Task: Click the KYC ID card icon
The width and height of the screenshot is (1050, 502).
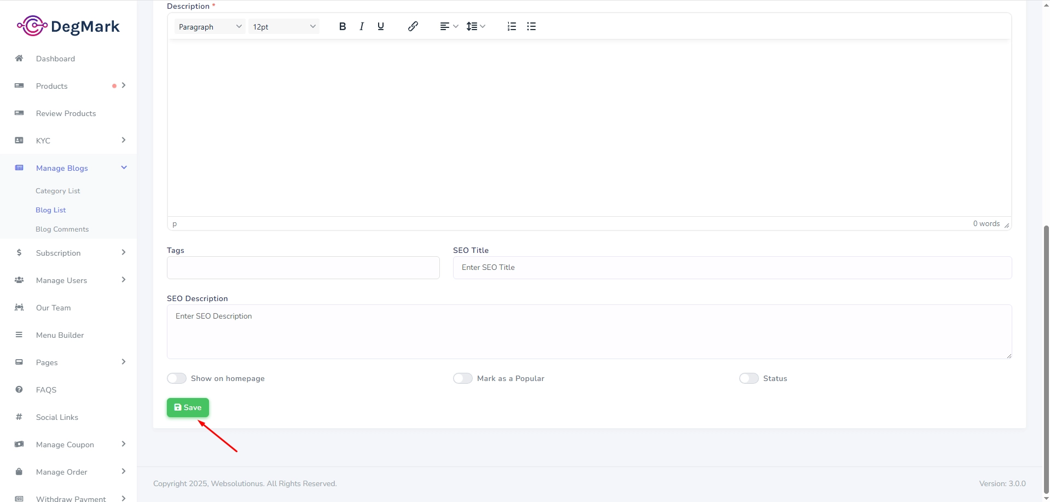Action: [19, 140]
